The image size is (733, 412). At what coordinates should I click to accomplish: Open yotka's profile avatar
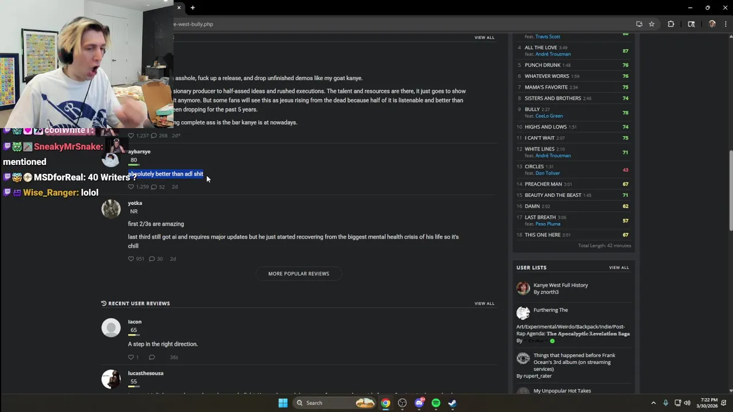tap(111, 209)
